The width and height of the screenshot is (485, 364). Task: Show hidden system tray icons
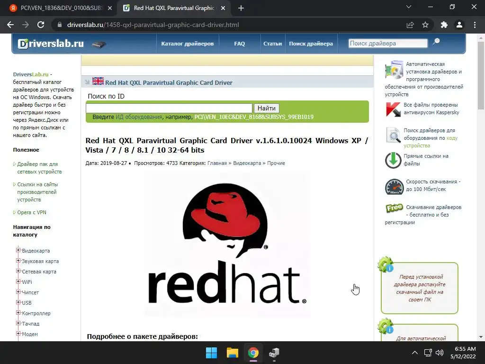(415, 353)
